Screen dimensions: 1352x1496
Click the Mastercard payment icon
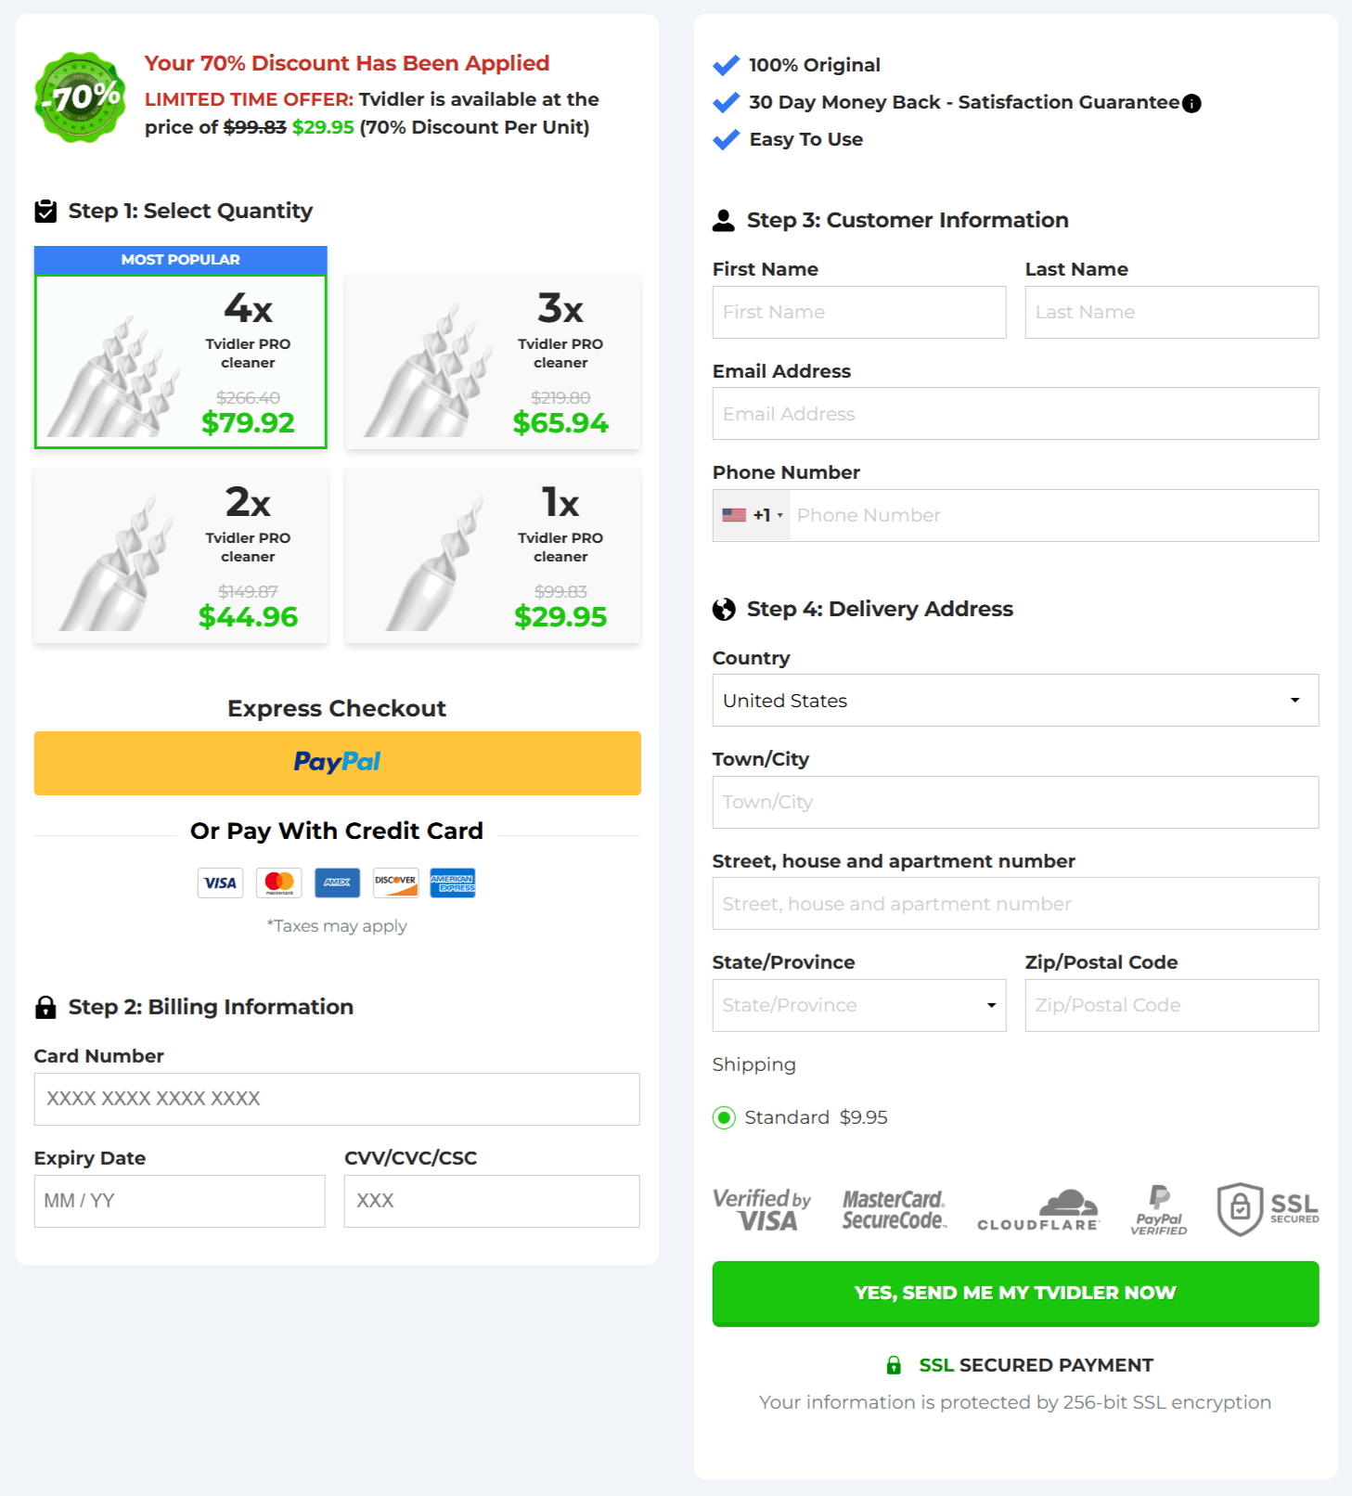click(277, 883)
